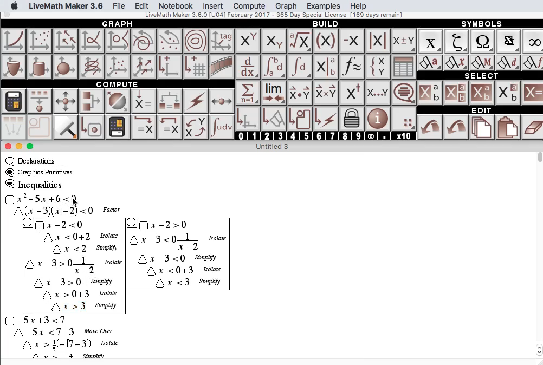This screenshot has height=365, width=543.
Task: Open the Notebook menu
Action: pos(176,6)
